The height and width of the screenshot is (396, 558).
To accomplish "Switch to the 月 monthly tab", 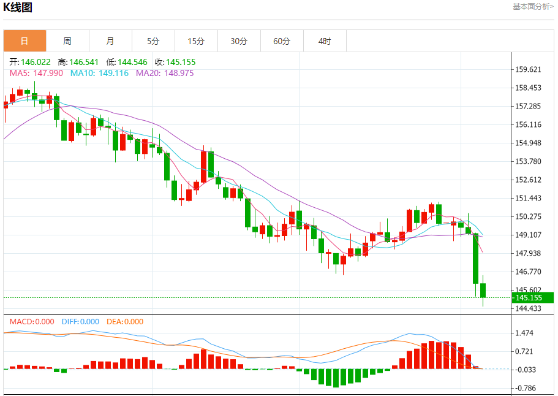I will [110, 41].
